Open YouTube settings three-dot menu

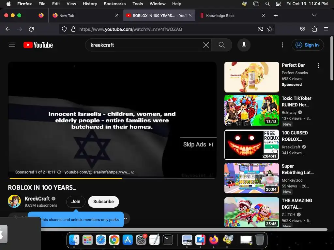point(282,45)
